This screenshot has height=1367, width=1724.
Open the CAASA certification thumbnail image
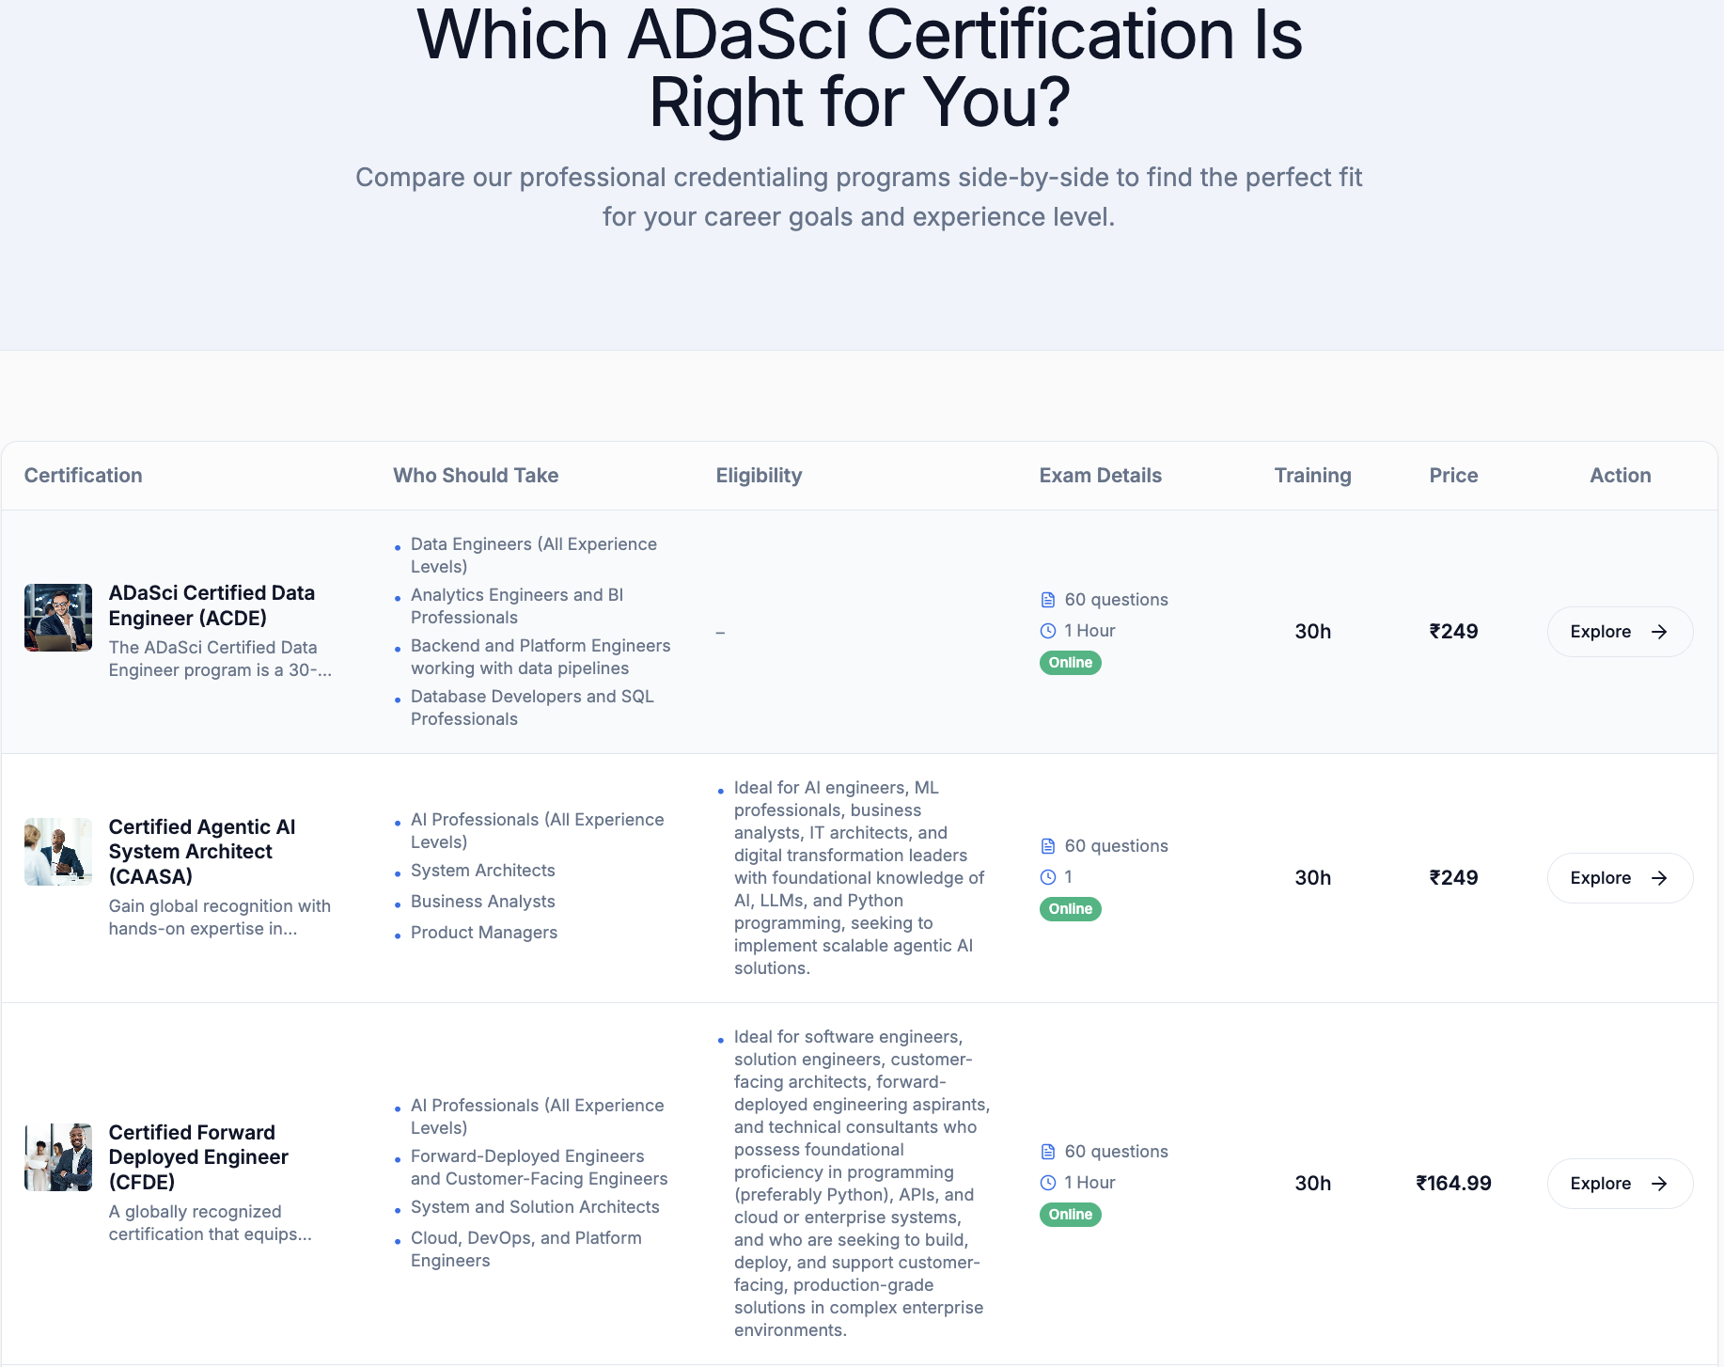[x=58, y=852]
